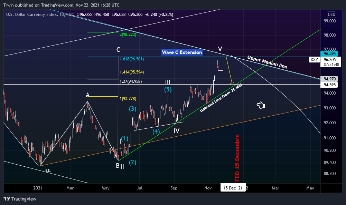Click the 2021 label on time axis
Screen dimensions: 346x205
[x=38, y=188]
